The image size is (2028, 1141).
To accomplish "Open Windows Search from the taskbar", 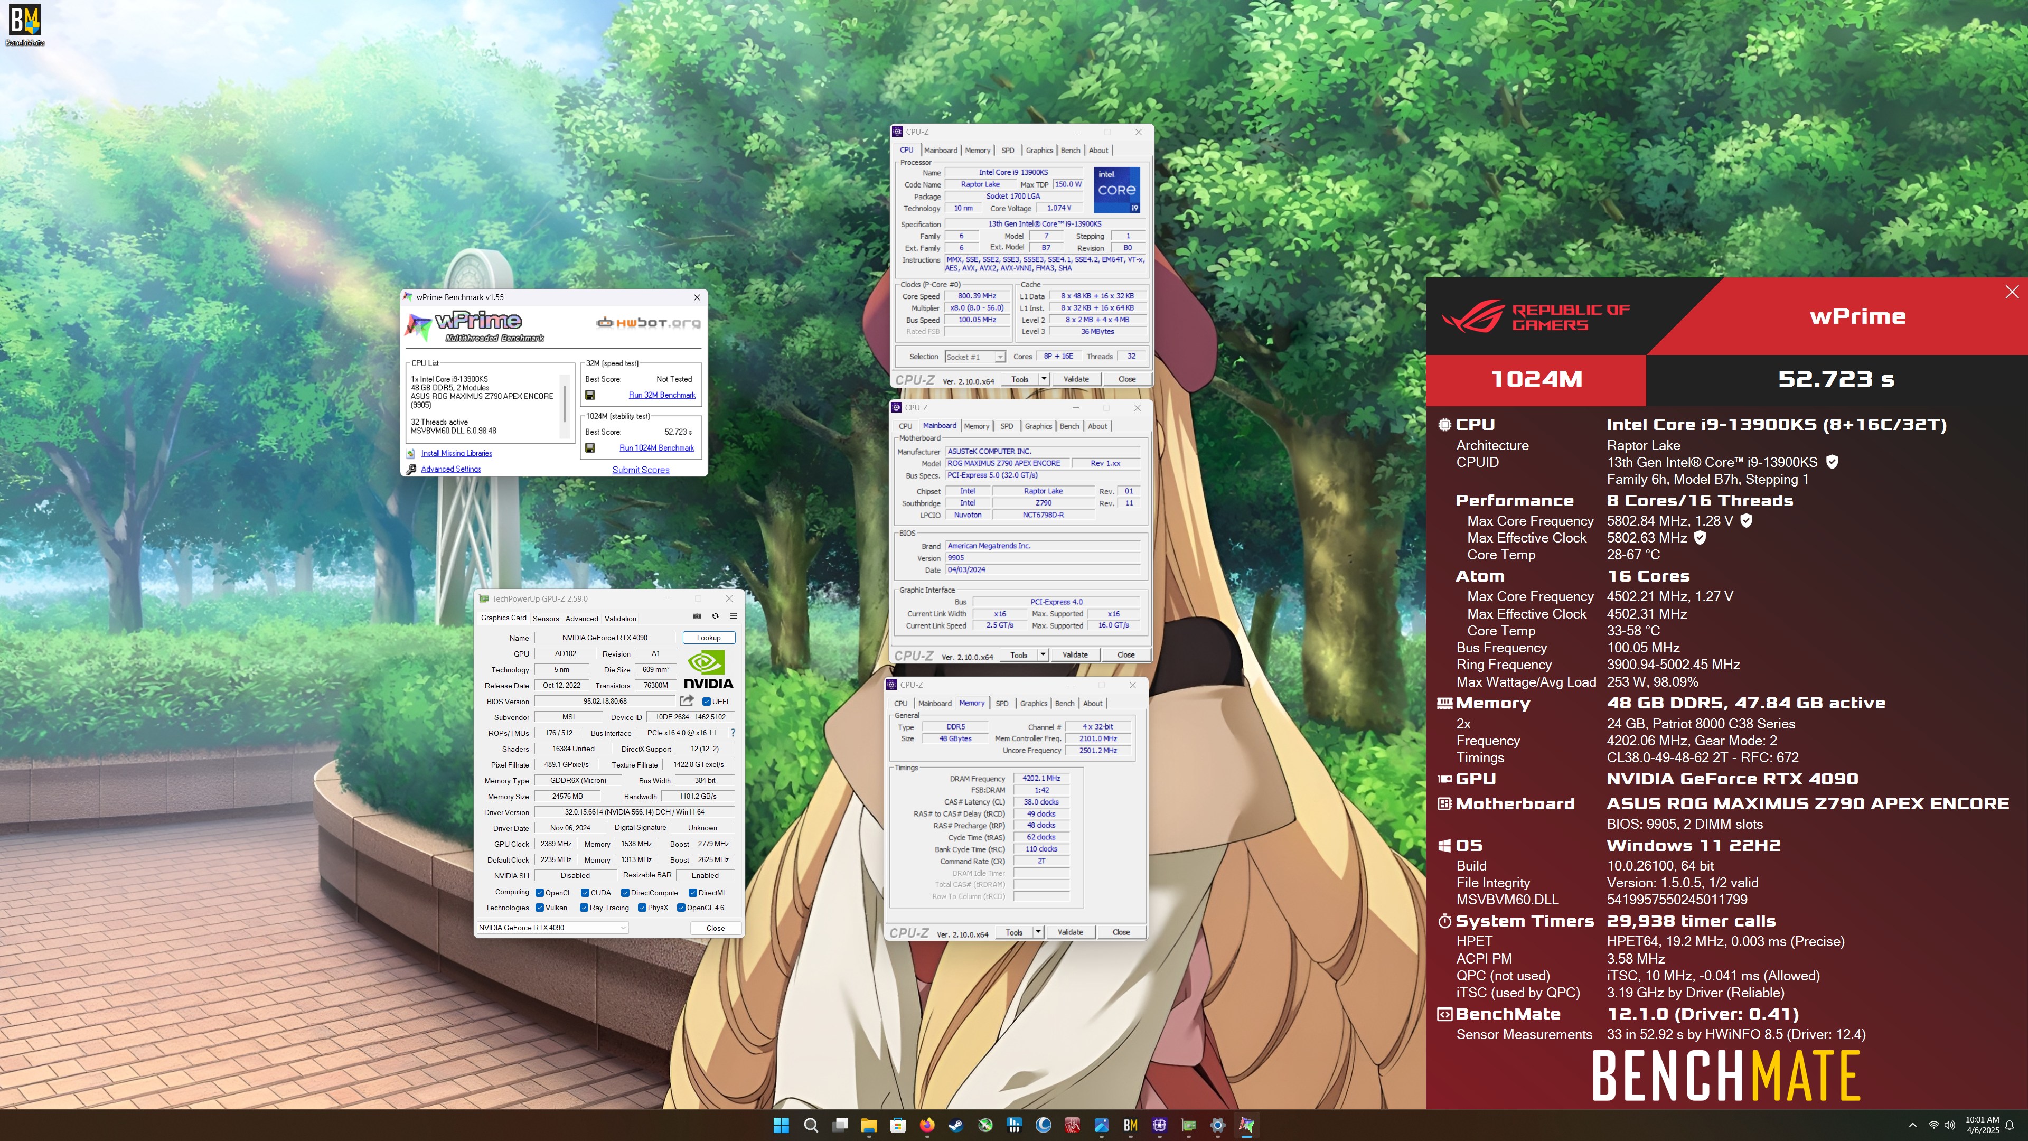I will click(x=811, y=1125).
